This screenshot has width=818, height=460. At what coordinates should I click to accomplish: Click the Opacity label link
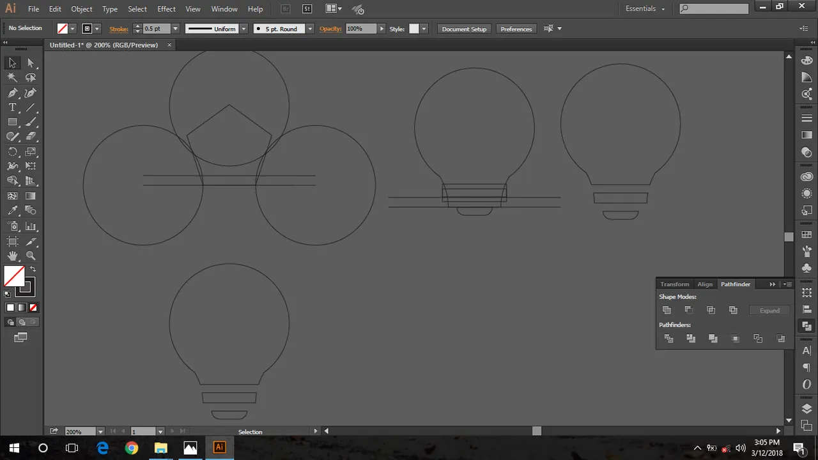330,29
